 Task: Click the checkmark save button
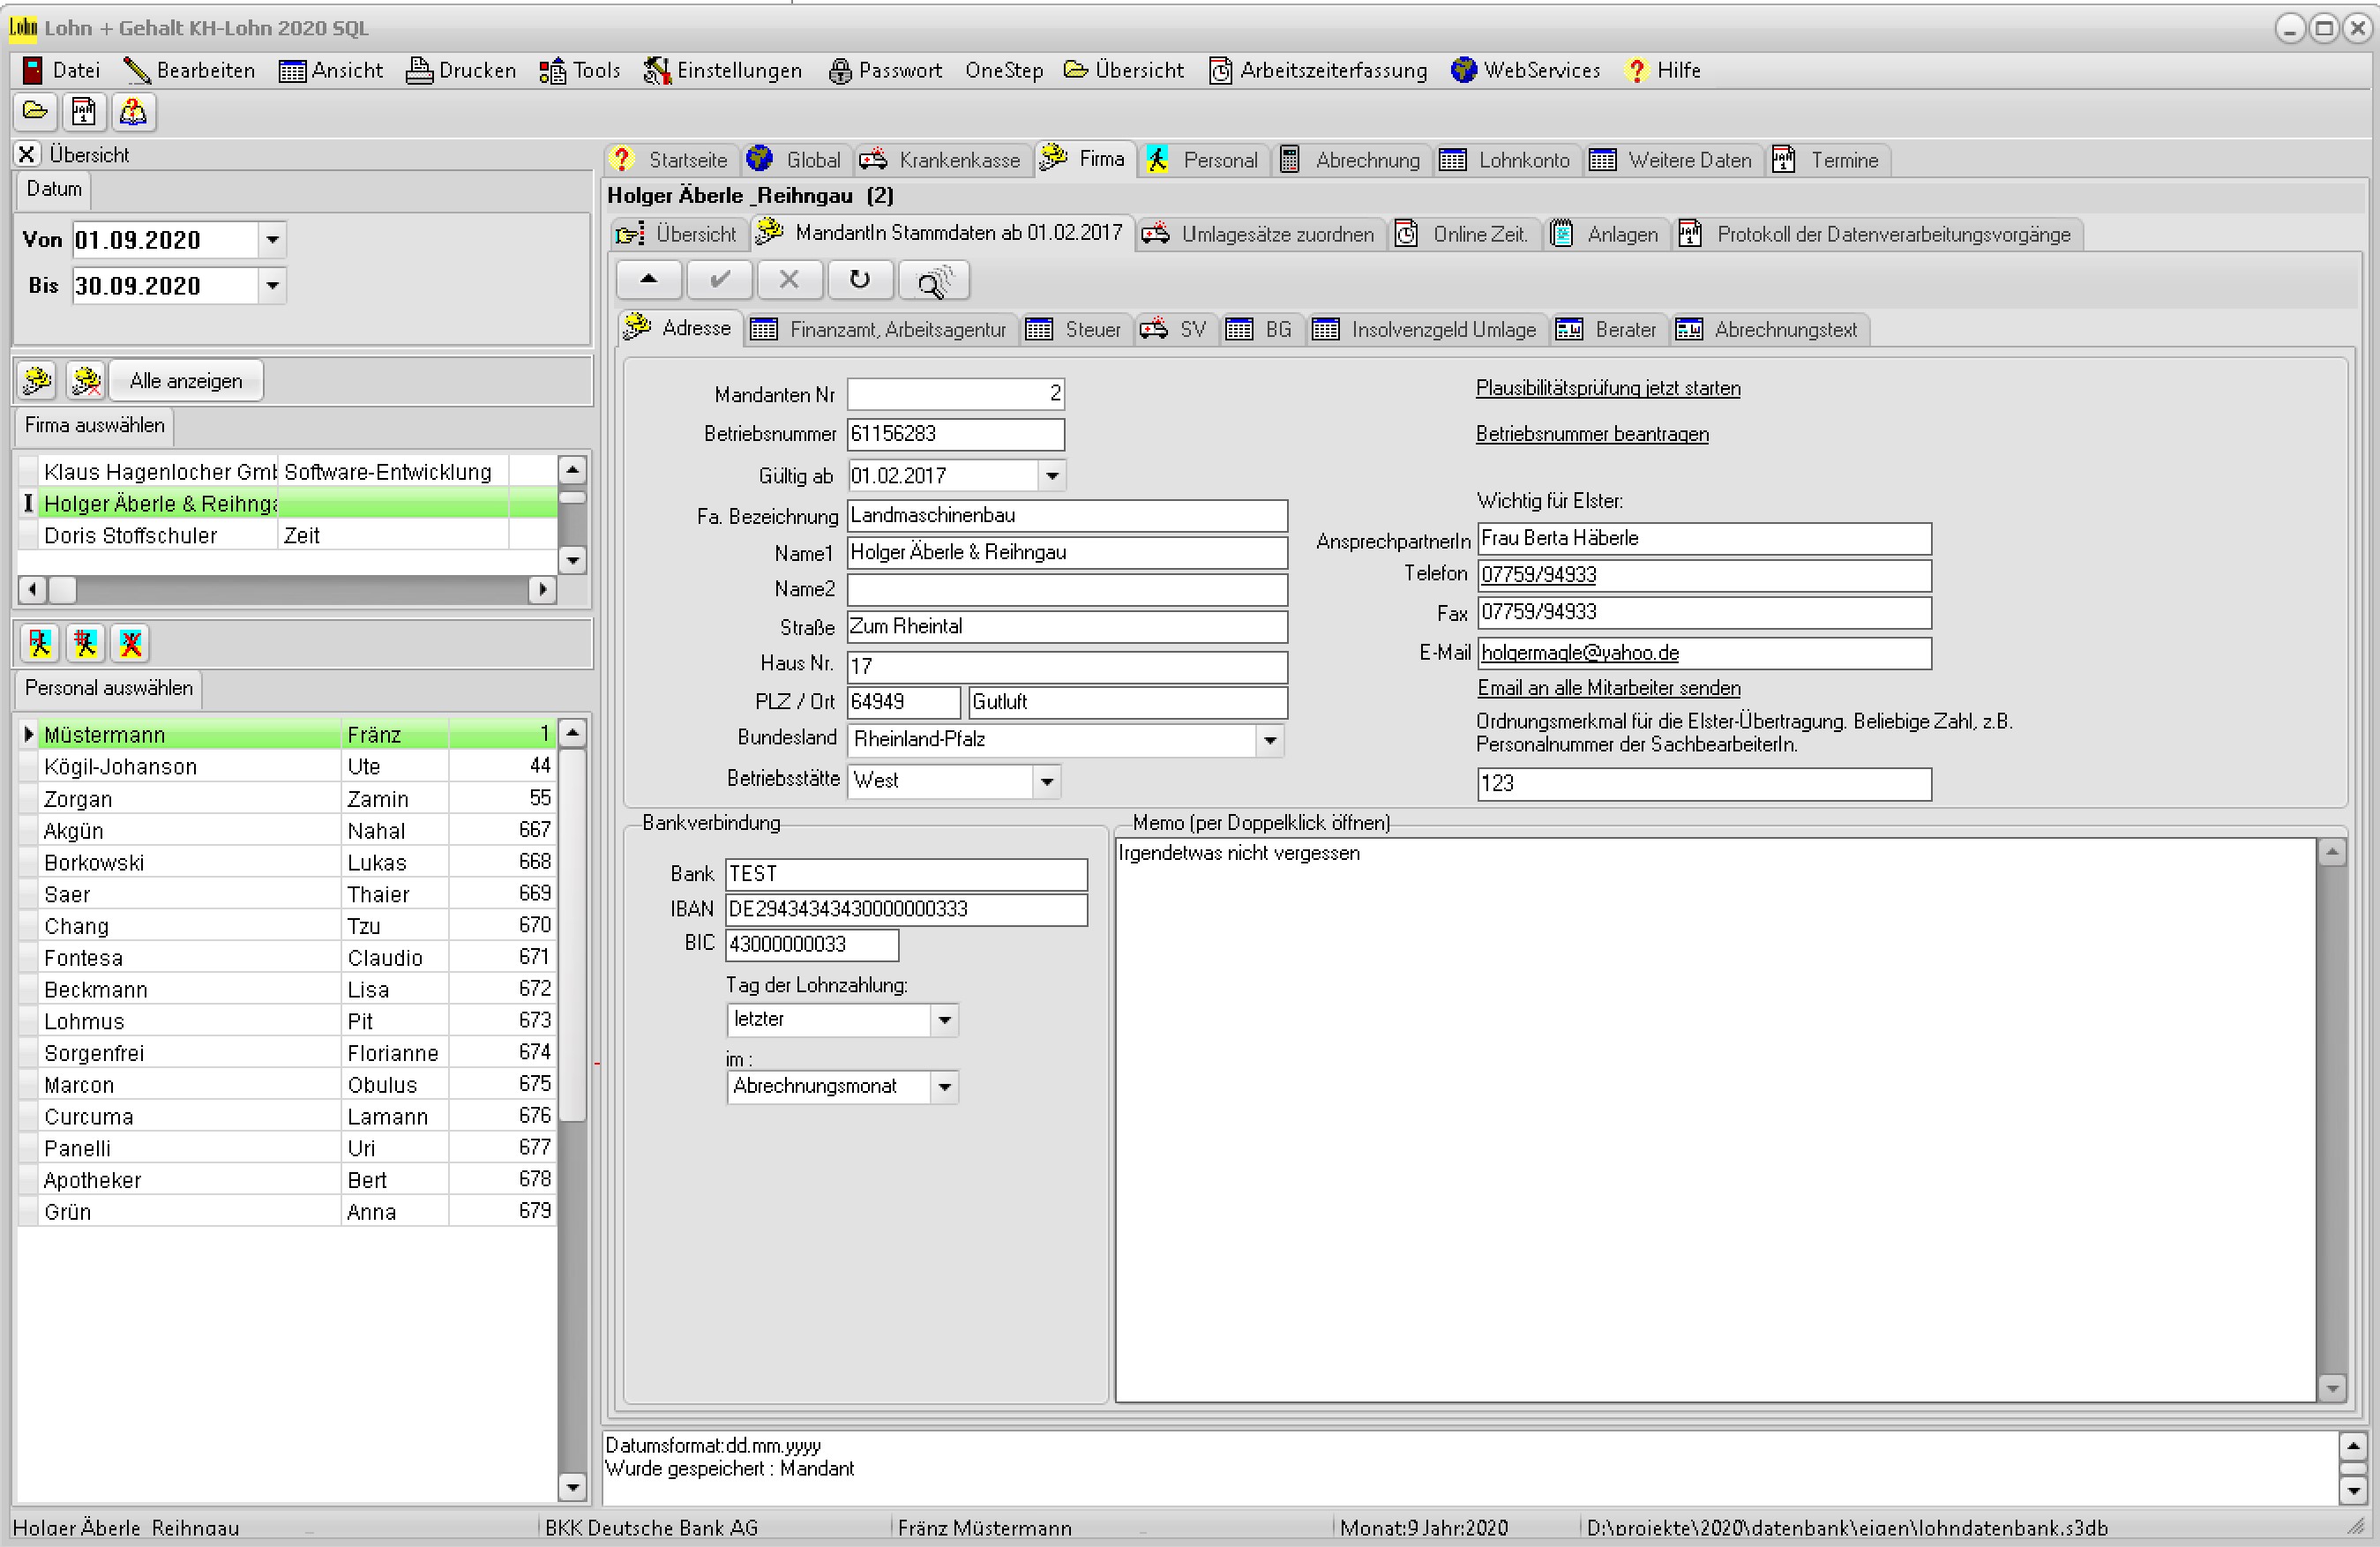719,280
